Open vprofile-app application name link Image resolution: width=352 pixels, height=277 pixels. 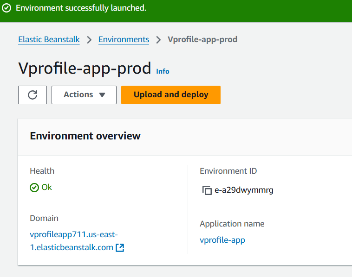222,240
